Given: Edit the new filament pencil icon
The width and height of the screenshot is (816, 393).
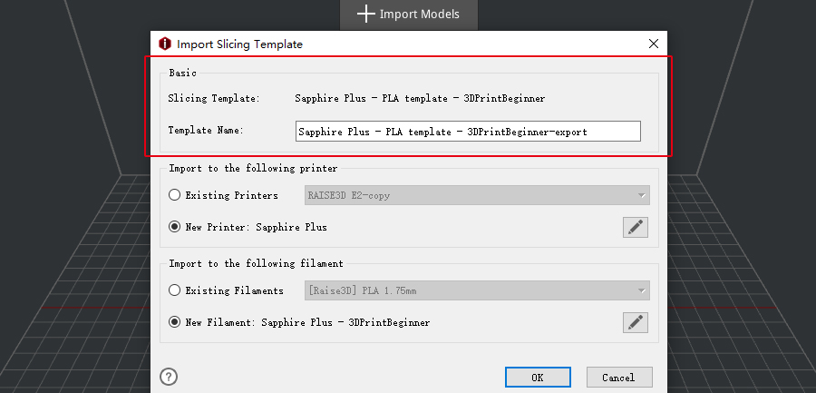Looking at the screenshot, I should (635, 322).
